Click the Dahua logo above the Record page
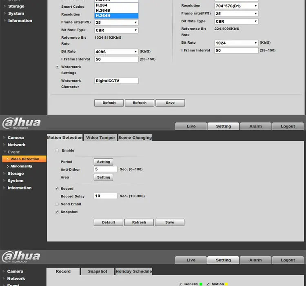 pyautogui.click(x=21, y=257)
